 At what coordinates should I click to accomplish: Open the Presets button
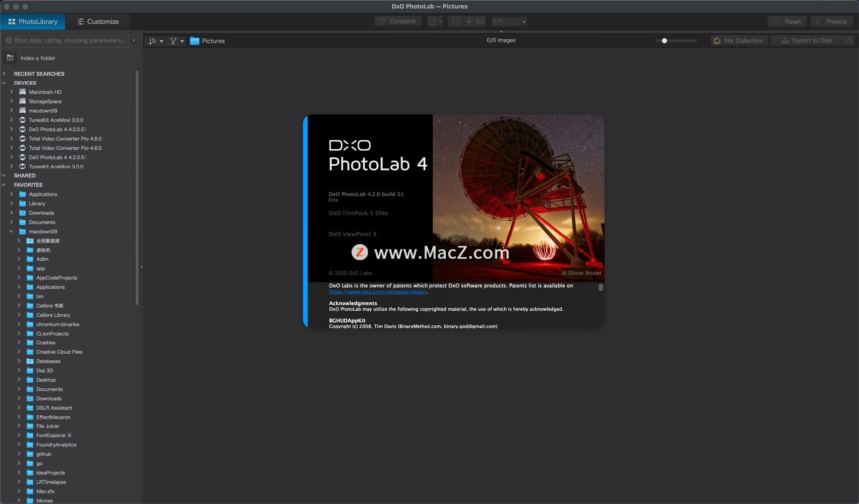pos(831,21)
